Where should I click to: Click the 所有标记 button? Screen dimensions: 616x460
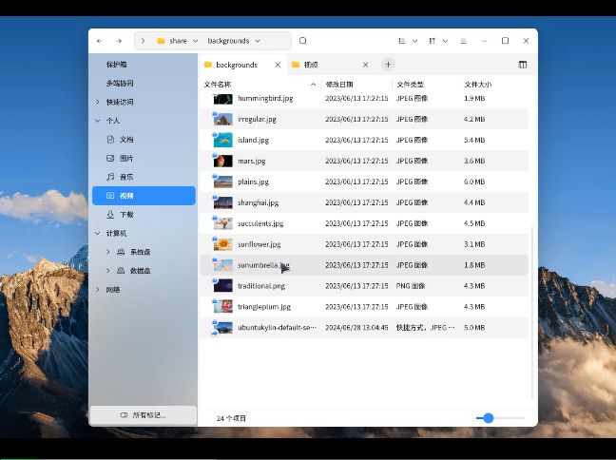click(144, 415)
